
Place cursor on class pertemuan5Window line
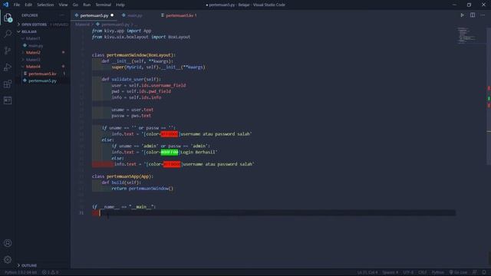133,54
